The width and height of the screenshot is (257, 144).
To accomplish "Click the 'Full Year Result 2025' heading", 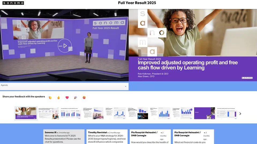I will (137, 3).
